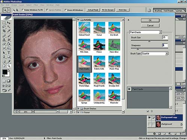
Task: Select the Blur tool
Action: point(4,48)
